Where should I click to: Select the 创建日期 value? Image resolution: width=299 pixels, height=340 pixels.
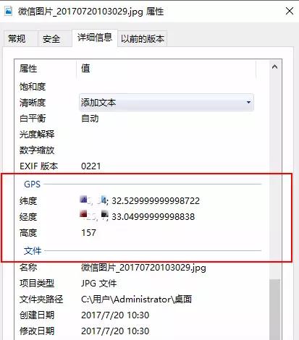click(x=115, y=315)
